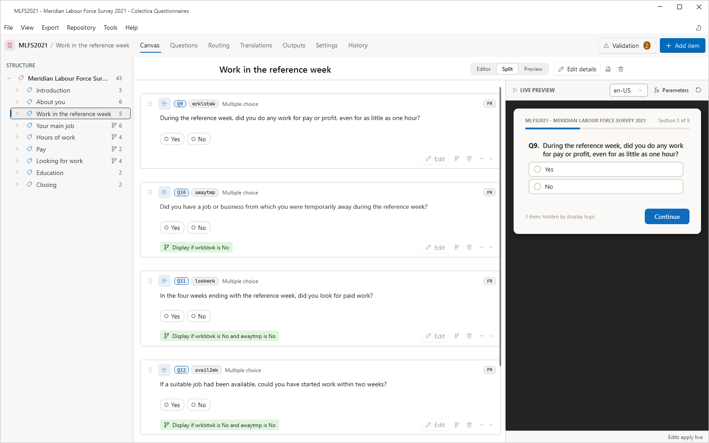Click Edit on the Q10 card

pyautogui.click(x=435, y=248)
